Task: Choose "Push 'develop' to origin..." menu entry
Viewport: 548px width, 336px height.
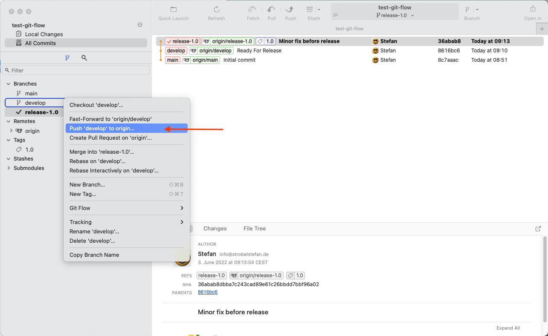Action: coord(125,128)
